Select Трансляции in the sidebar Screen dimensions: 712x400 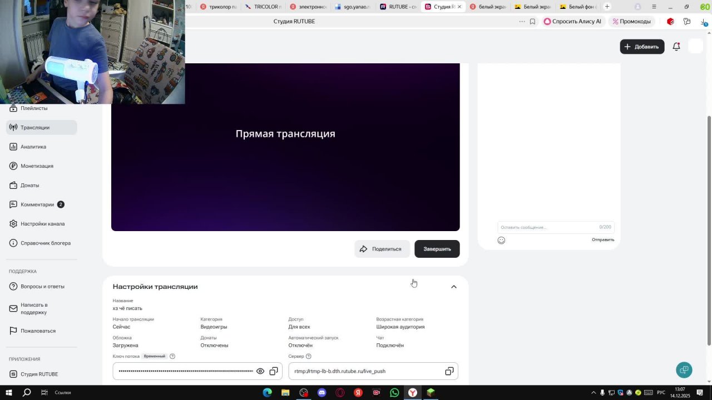tap(42, 127)
